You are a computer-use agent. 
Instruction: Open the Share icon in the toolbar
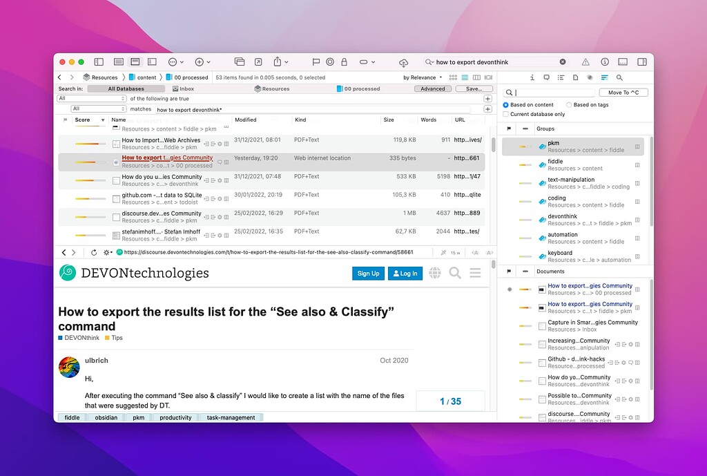click(278, 61)
